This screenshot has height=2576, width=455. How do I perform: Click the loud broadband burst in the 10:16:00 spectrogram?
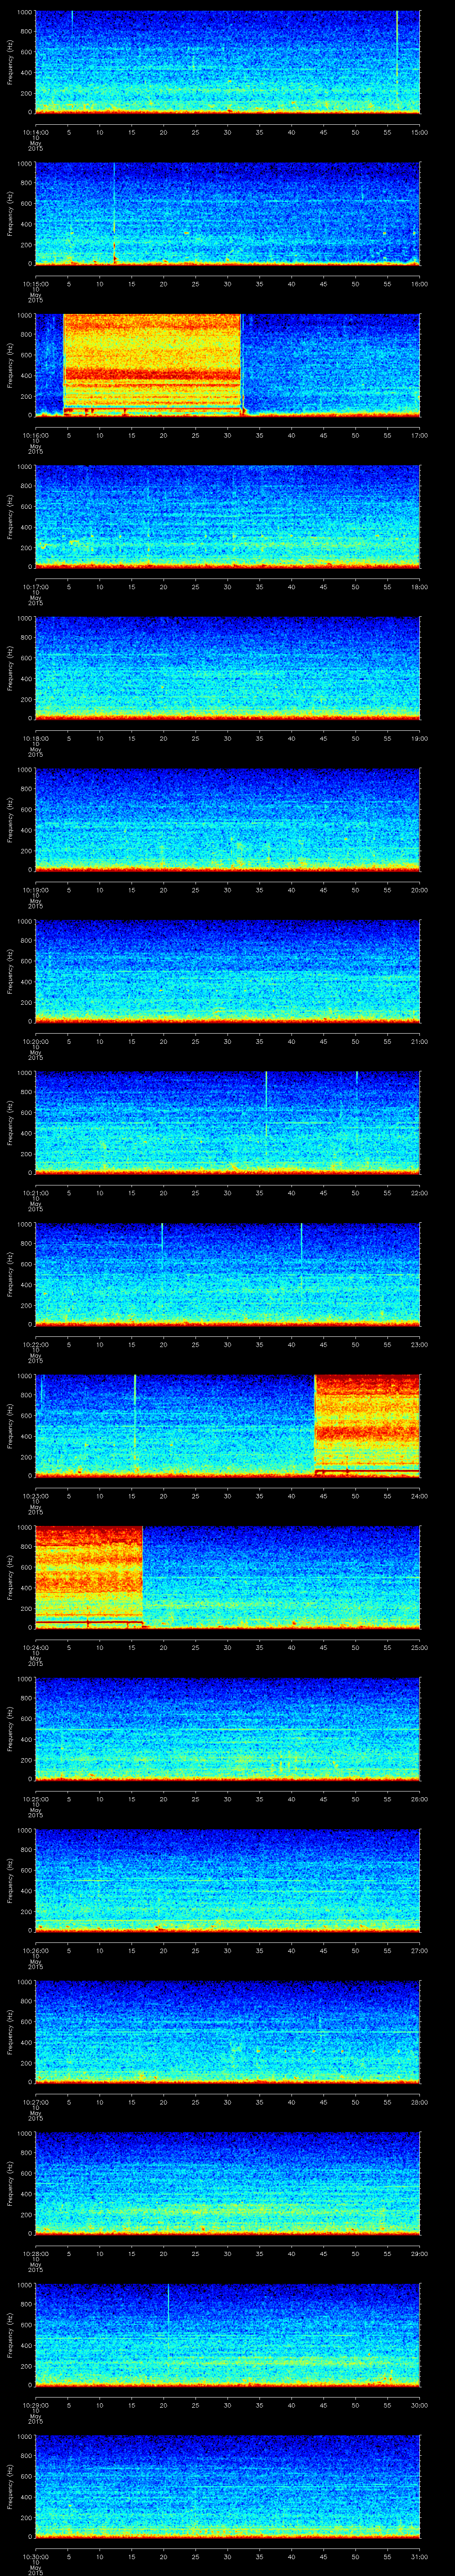152,364
